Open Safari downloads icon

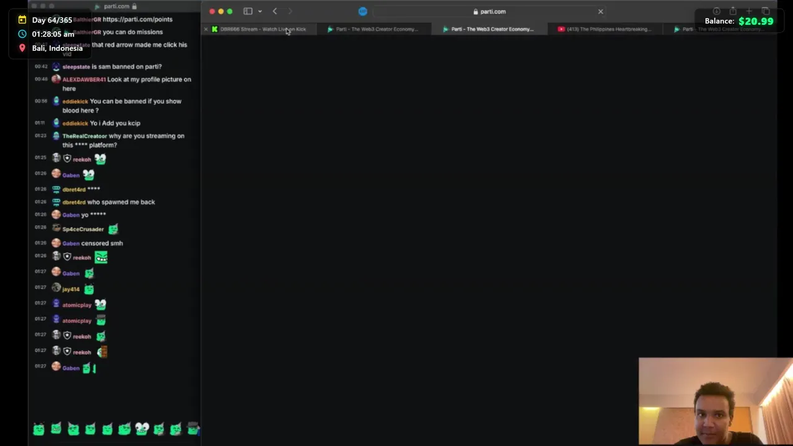(716, 11)
